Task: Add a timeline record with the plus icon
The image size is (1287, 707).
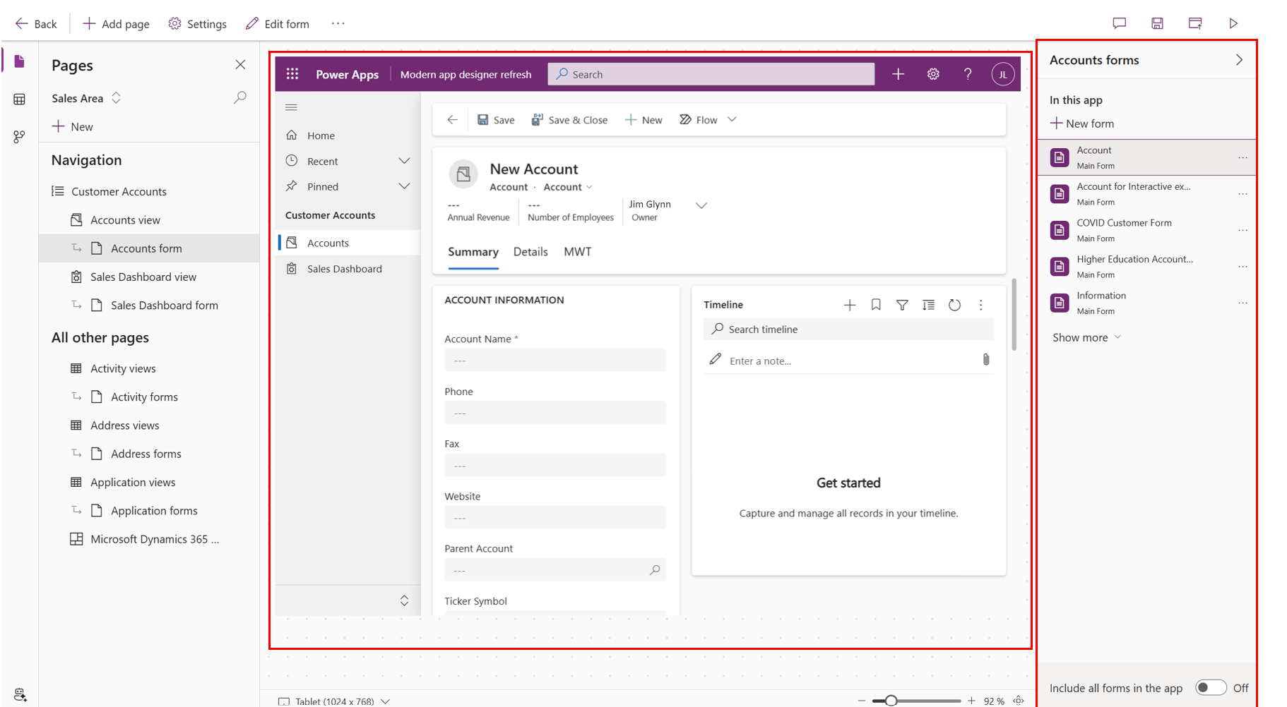Action: click(850, 305)
